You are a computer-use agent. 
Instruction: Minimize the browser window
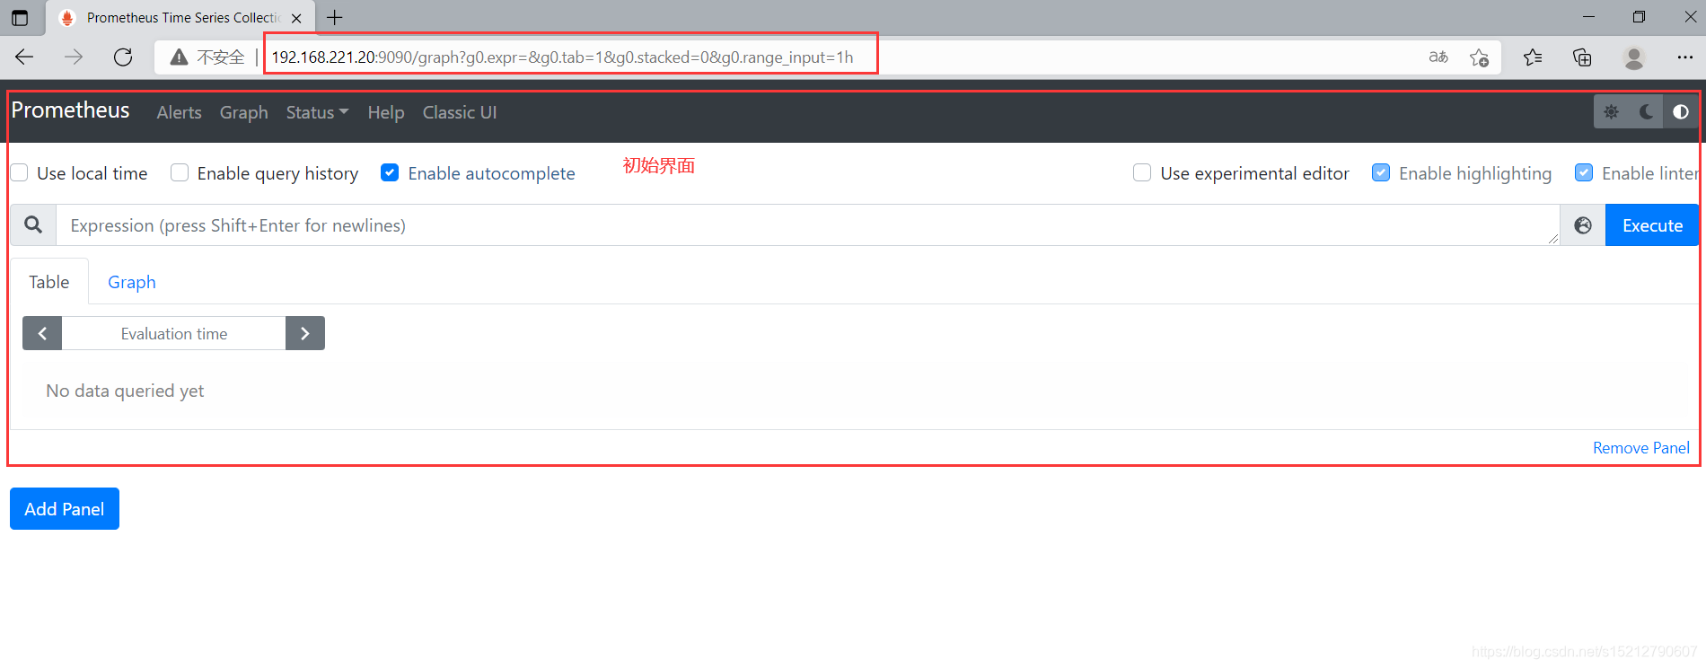(1588, 17)
